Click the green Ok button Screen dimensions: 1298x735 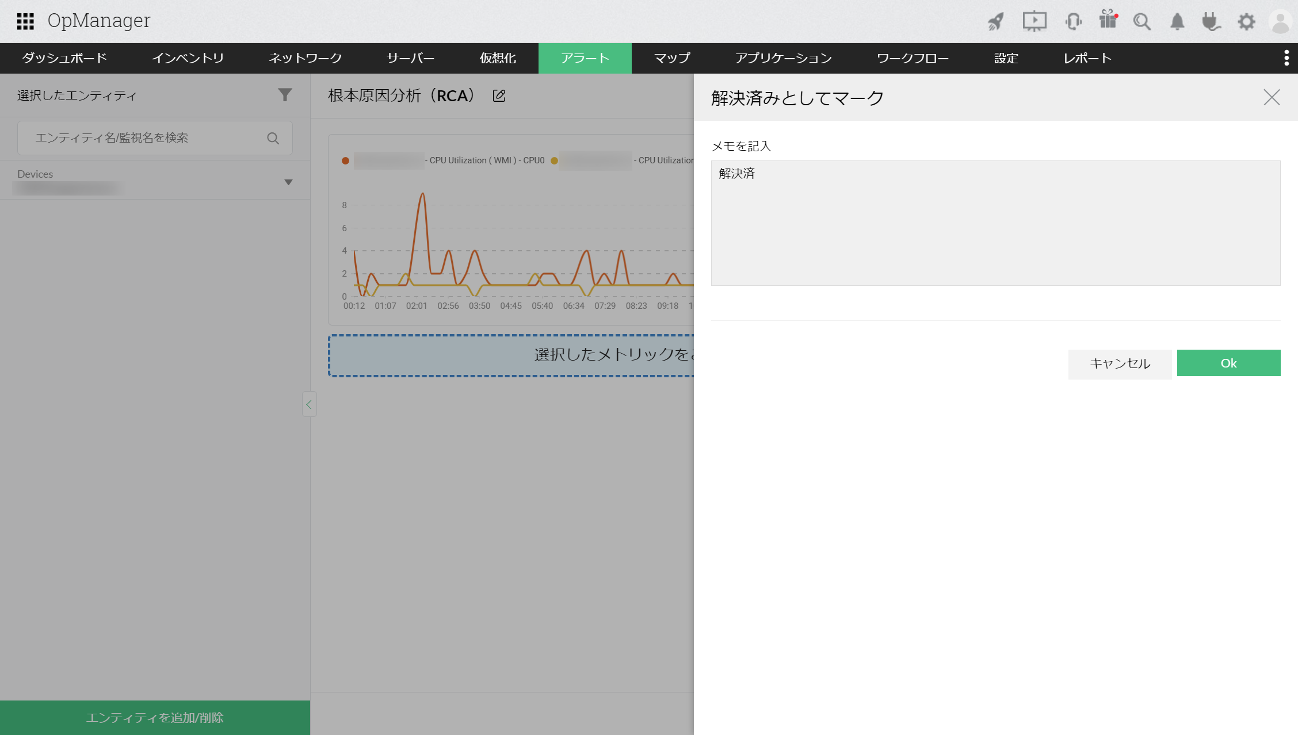tap(1228, 363)
